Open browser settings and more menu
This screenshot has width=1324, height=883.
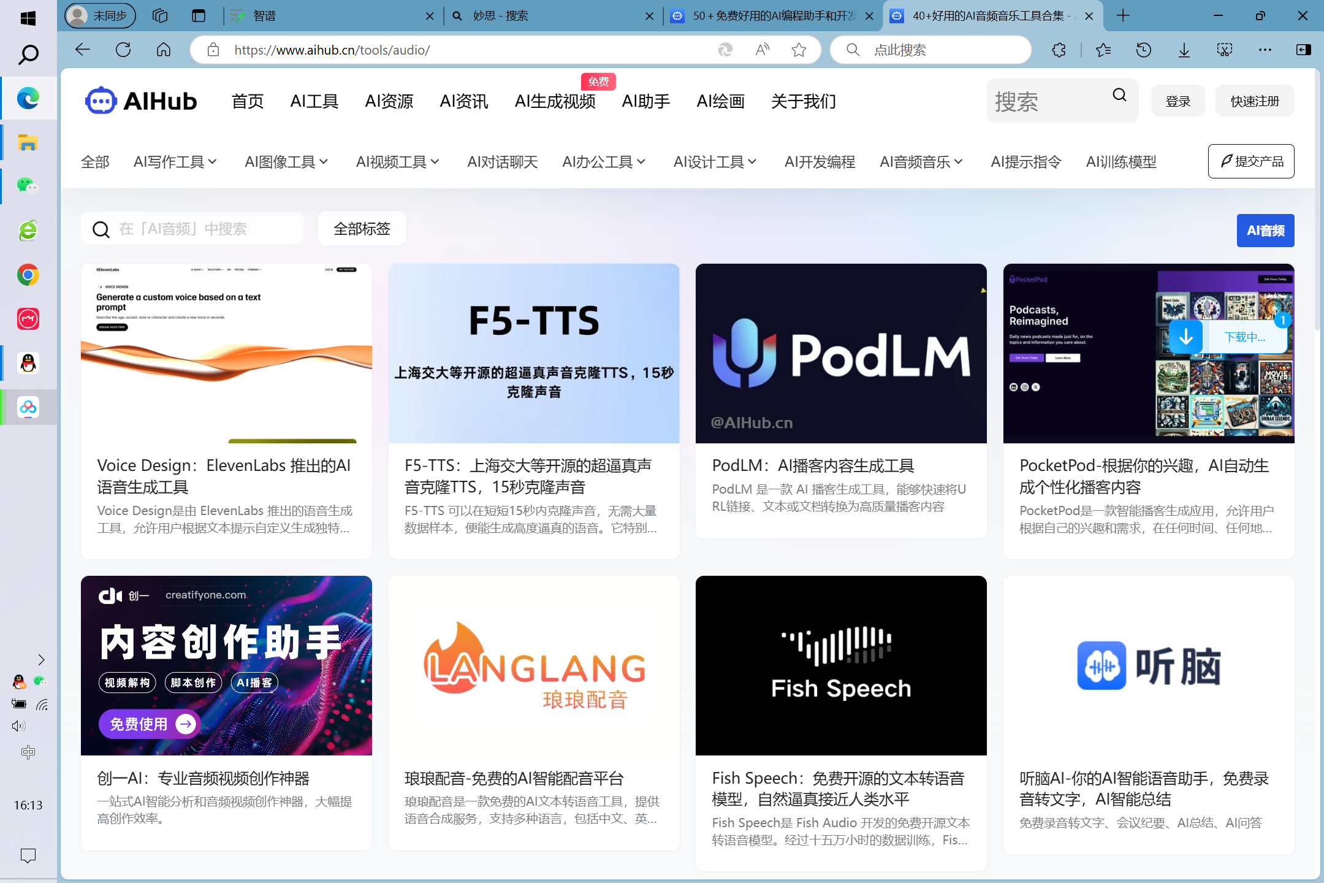click(1265, 50)
